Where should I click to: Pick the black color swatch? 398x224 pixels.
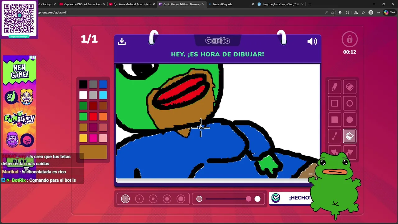point(83,84)
